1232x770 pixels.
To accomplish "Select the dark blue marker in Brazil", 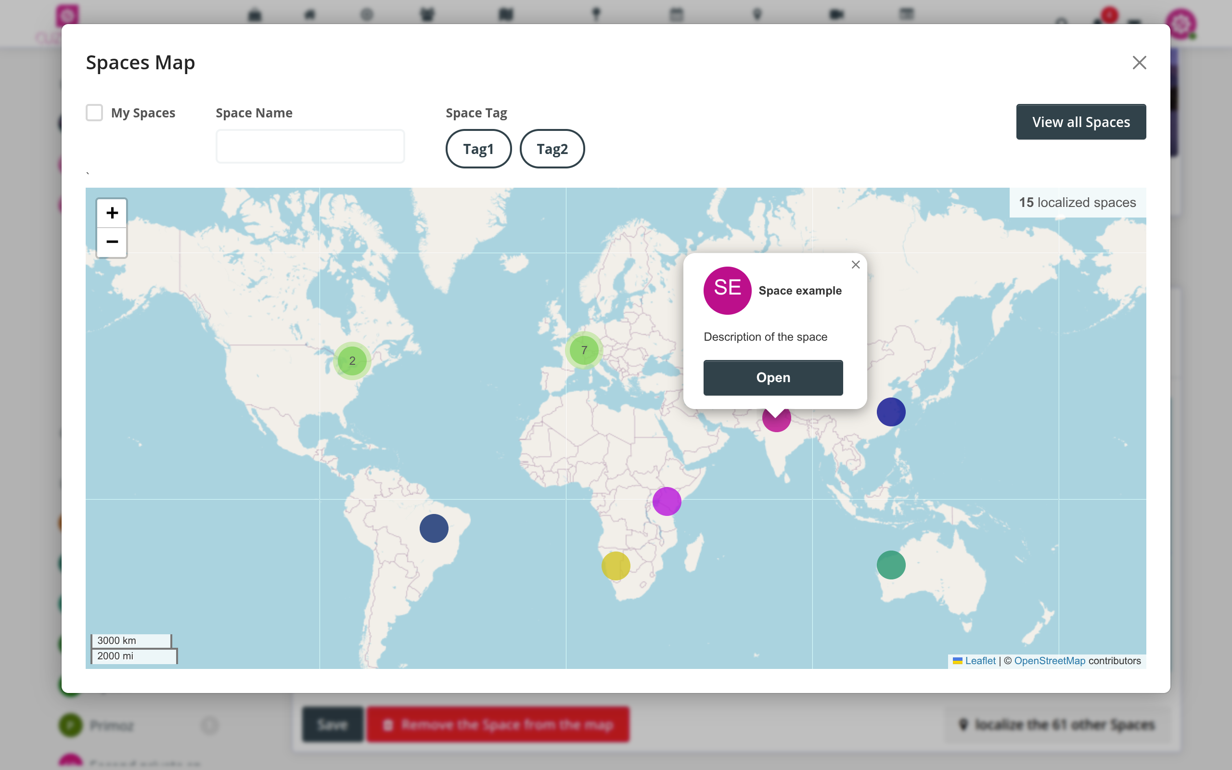I will click(x=434, y=528).
